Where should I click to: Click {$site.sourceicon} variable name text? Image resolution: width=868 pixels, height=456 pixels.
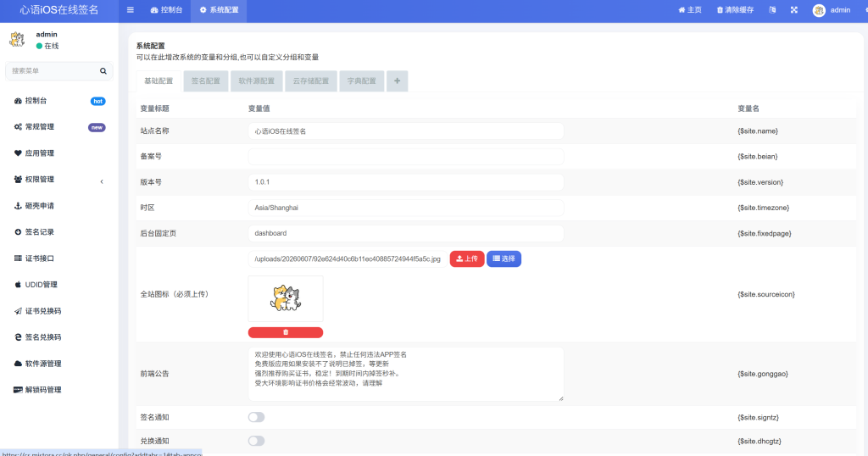tap(766, 294)
